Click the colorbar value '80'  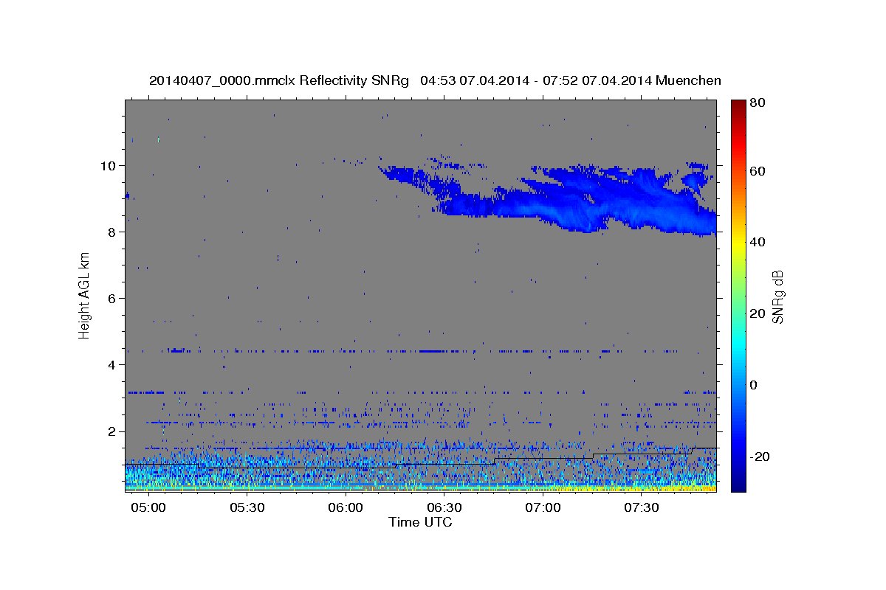tap(757, 104)
